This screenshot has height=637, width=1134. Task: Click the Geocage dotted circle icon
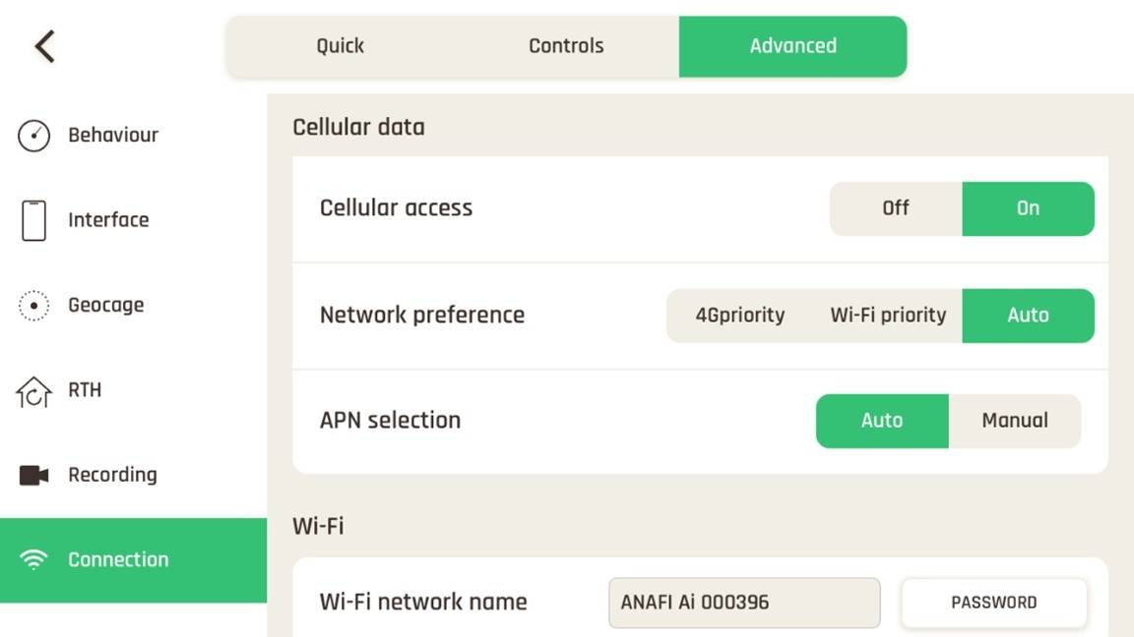(33, 306)
